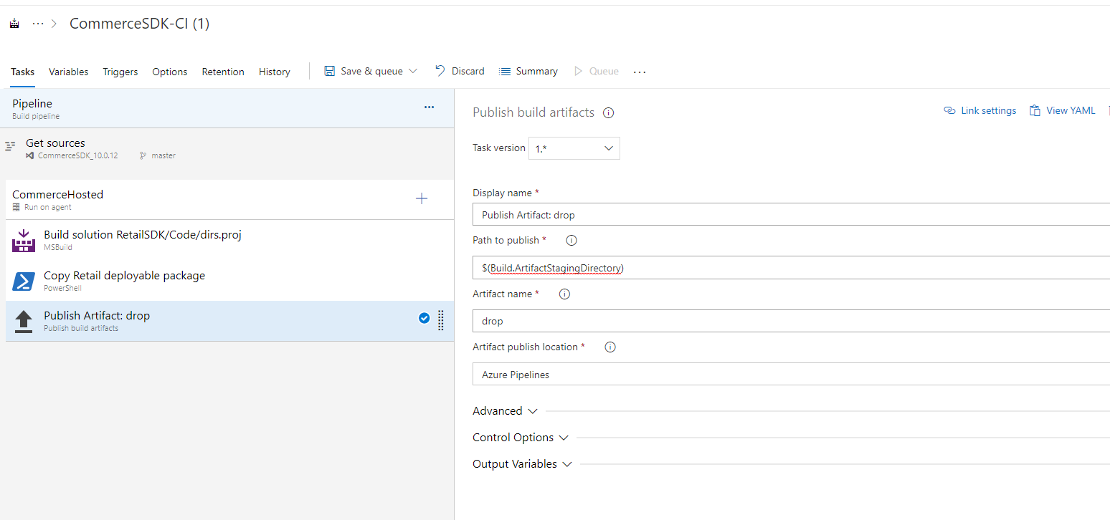
Task: Open the Task version dropdown
Action: 574,148
